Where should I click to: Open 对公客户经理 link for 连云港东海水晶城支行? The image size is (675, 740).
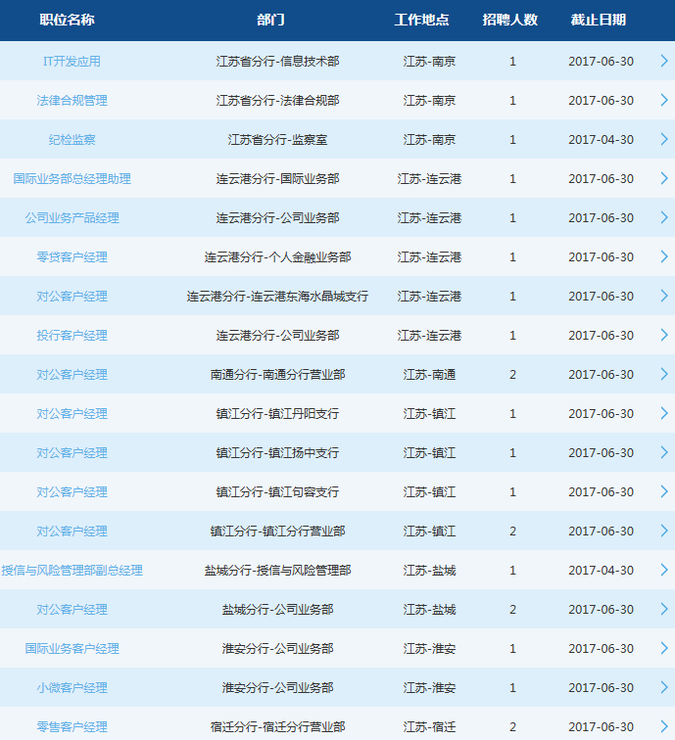click(x=72, y=296)
